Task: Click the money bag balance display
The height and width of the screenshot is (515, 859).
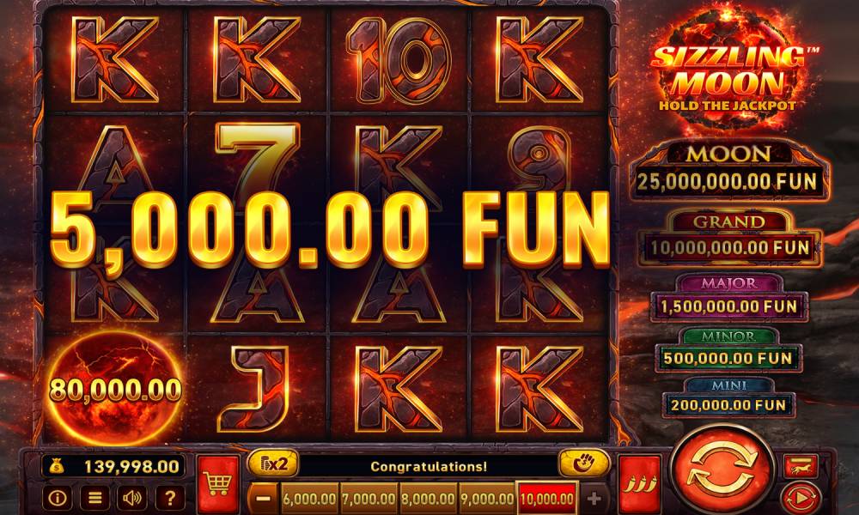Action: [x=113, y=466]
